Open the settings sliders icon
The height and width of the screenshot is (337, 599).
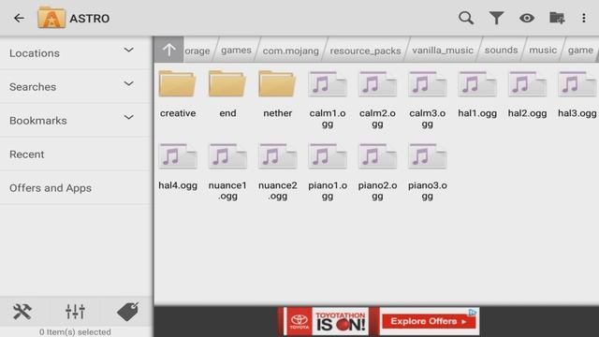tap(75, 312)
